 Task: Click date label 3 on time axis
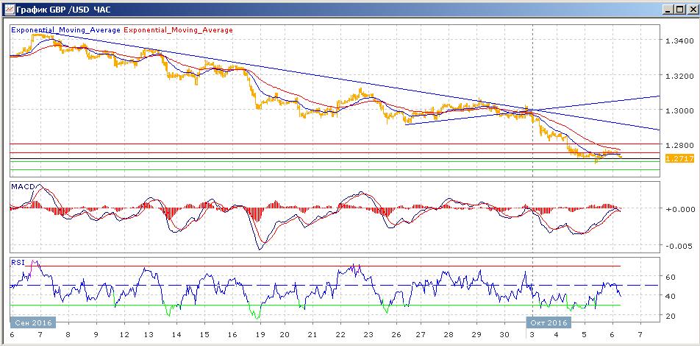[532, 334]
